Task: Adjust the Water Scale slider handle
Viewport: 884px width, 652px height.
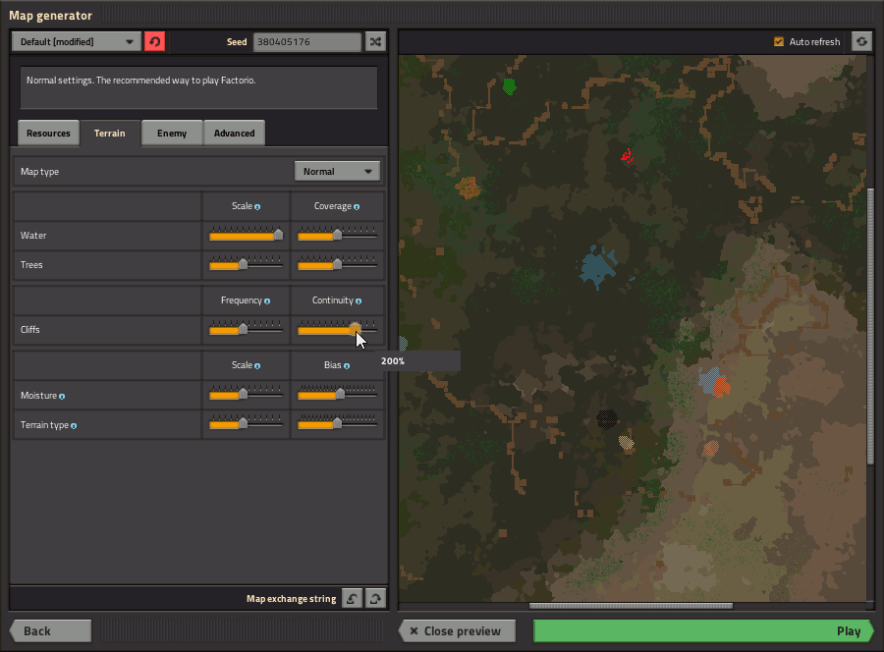Action: [278, 235]
